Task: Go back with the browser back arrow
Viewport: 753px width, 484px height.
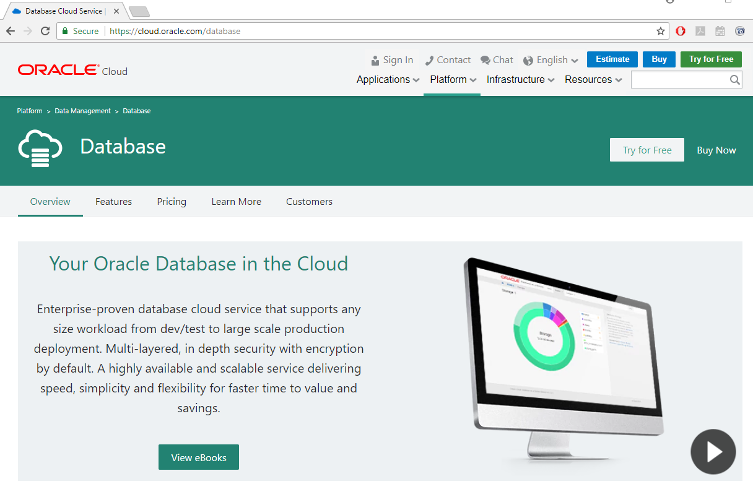Action: point(11,31)
